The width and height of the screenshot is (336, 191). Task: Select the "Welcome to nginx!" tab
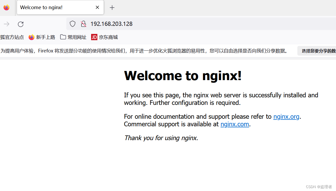pyautogui.click(x=60, y=7)
